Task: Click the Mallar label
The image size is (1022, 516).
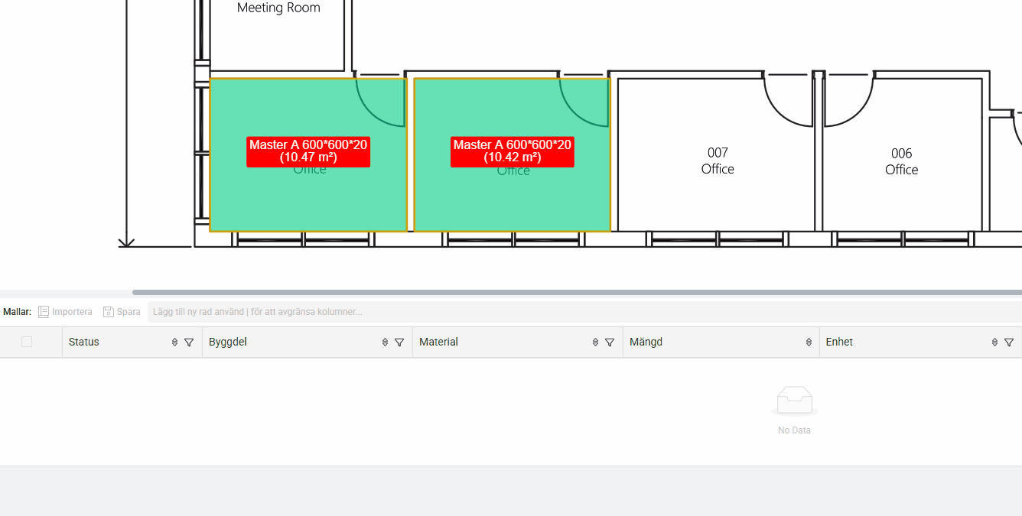Action: click(17, 312)
